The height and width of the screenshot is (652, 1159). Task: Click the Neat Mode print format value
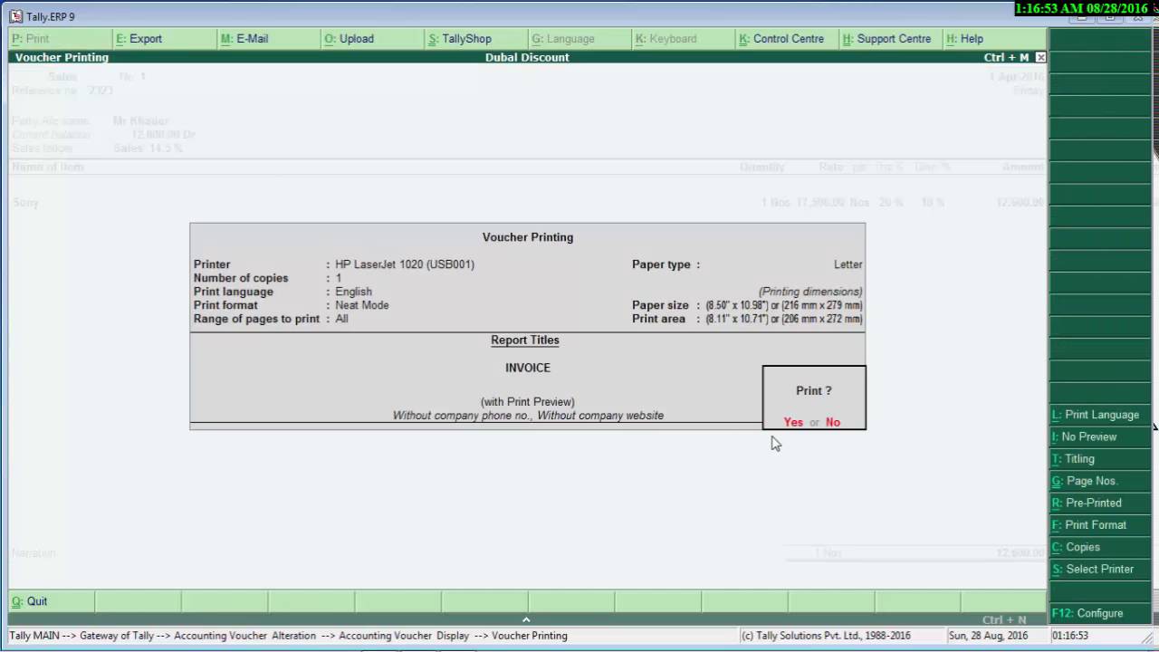(362, 305)
